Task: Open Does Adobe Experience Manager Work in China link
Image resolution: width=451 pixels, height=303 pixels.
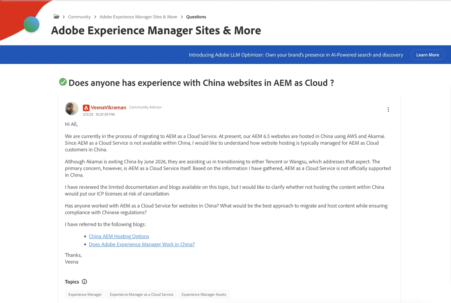Action: pos(142,244)
